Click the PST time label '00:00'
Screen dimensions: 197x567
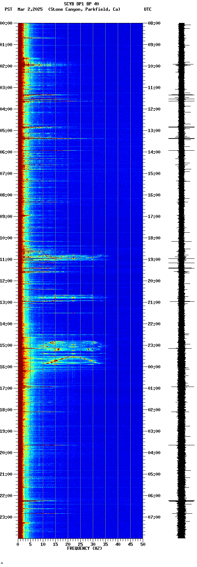[6, 23]
